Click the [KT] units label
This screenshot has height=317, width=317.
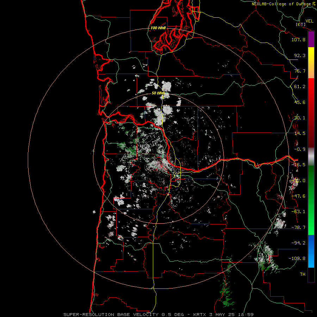(x=301, y=24)
